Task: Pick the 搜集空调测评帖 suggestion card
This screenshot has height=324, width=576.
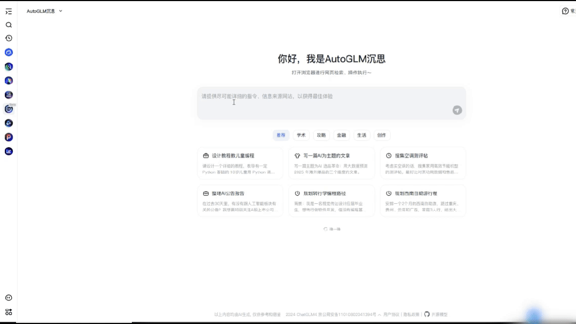Action: tap(423, 163)
